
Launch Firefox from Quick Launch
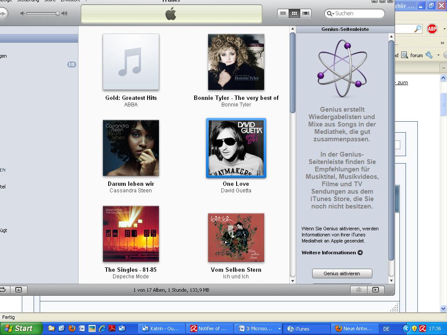pyautogui.click(x=72, y=328)
